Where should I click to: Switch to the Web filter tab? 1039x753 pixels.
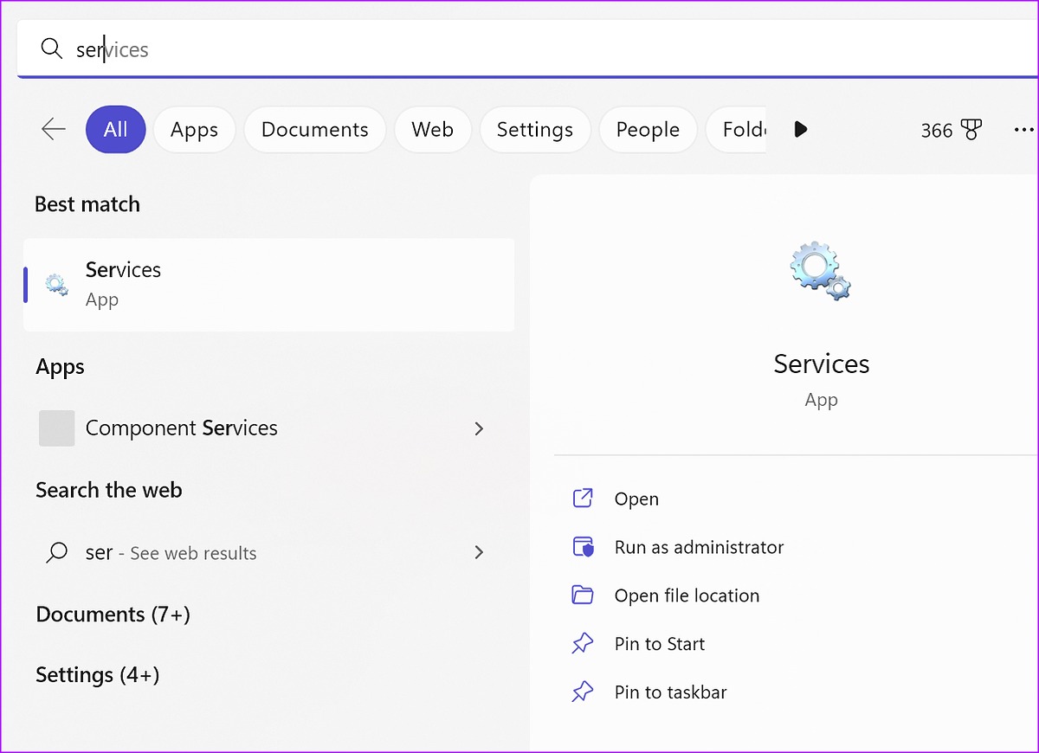click(432, 130)
